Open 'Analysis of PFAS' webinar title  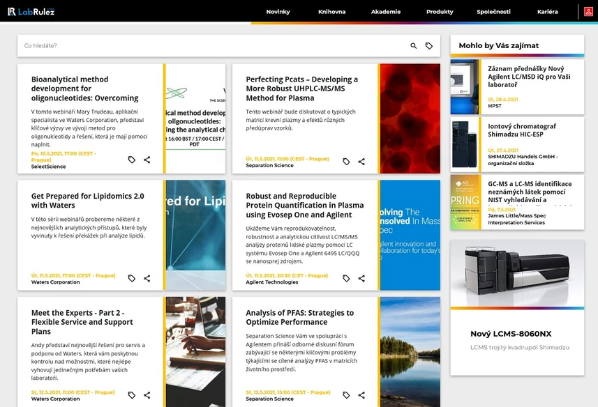click(300, 318)
